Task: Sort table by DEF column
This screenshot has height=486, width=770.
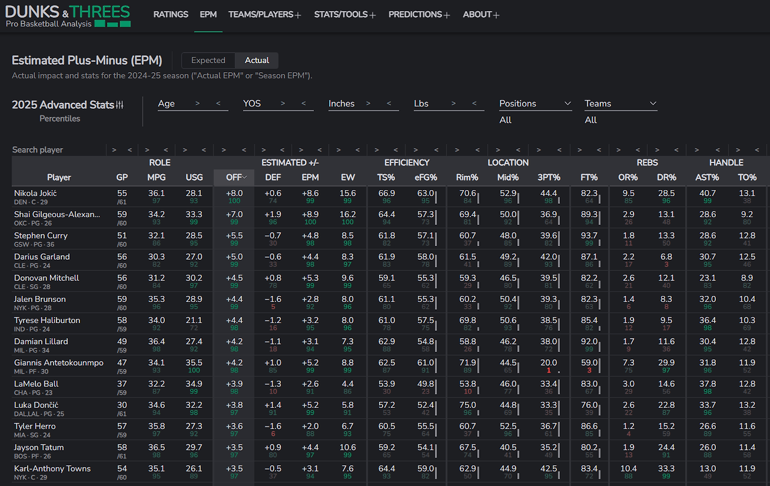Action: click(x=273, y=177)
